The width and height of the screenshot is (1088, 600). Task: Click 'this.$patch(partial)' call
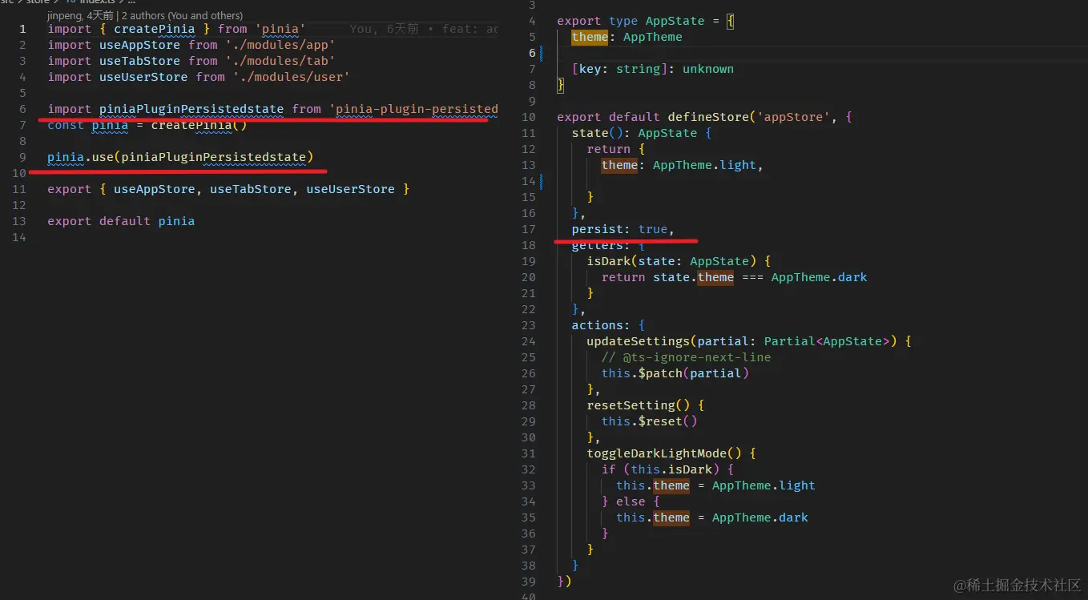[x=675, y=373]
